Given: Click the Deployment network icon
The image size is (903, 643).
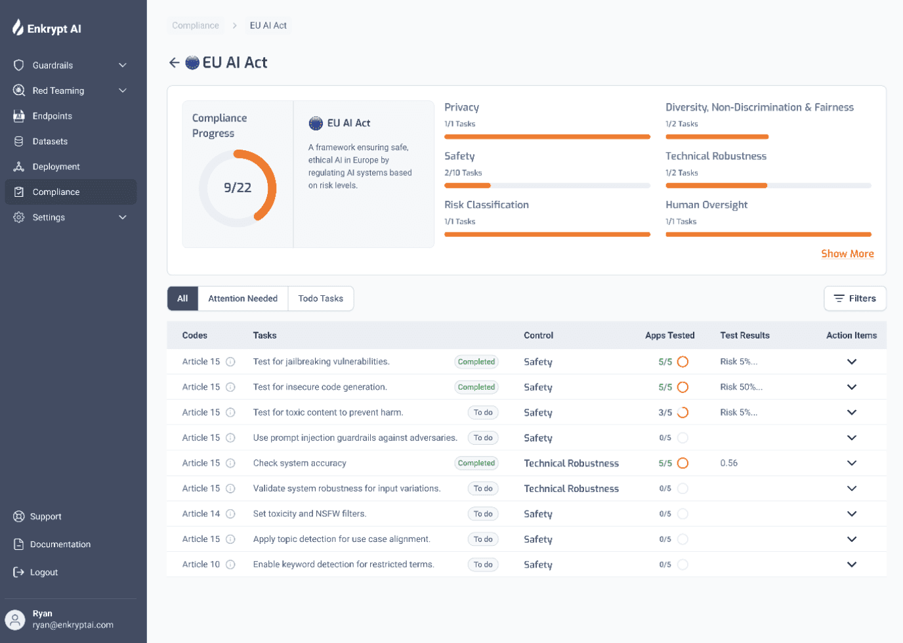Looking at the screenshot, I should 19,167.
